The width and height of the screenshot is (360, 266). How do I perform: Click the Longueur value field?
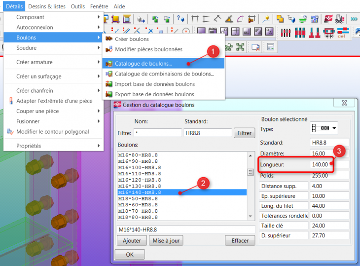pos(329,164)
